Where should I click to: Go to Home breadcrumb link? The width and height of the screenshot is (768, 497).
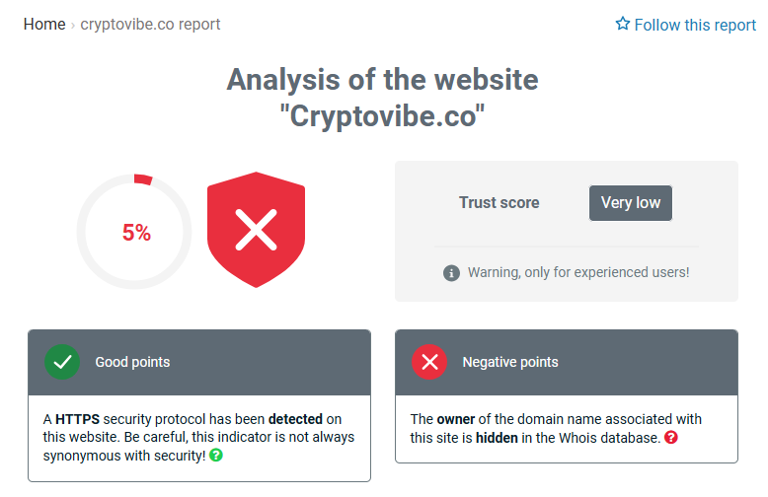click(x=44, y=24)
